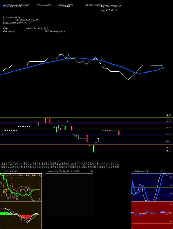This screenshot has height=229, width=173.
Task: Click the (MGR) 13.2, 42.6, 32.7 values
Action: point(37,28)
